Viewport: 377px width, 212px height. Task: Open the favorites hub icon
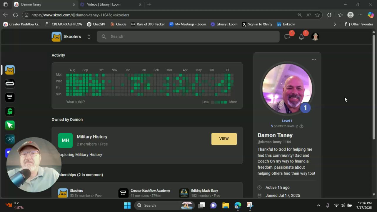tap(341, 15)
